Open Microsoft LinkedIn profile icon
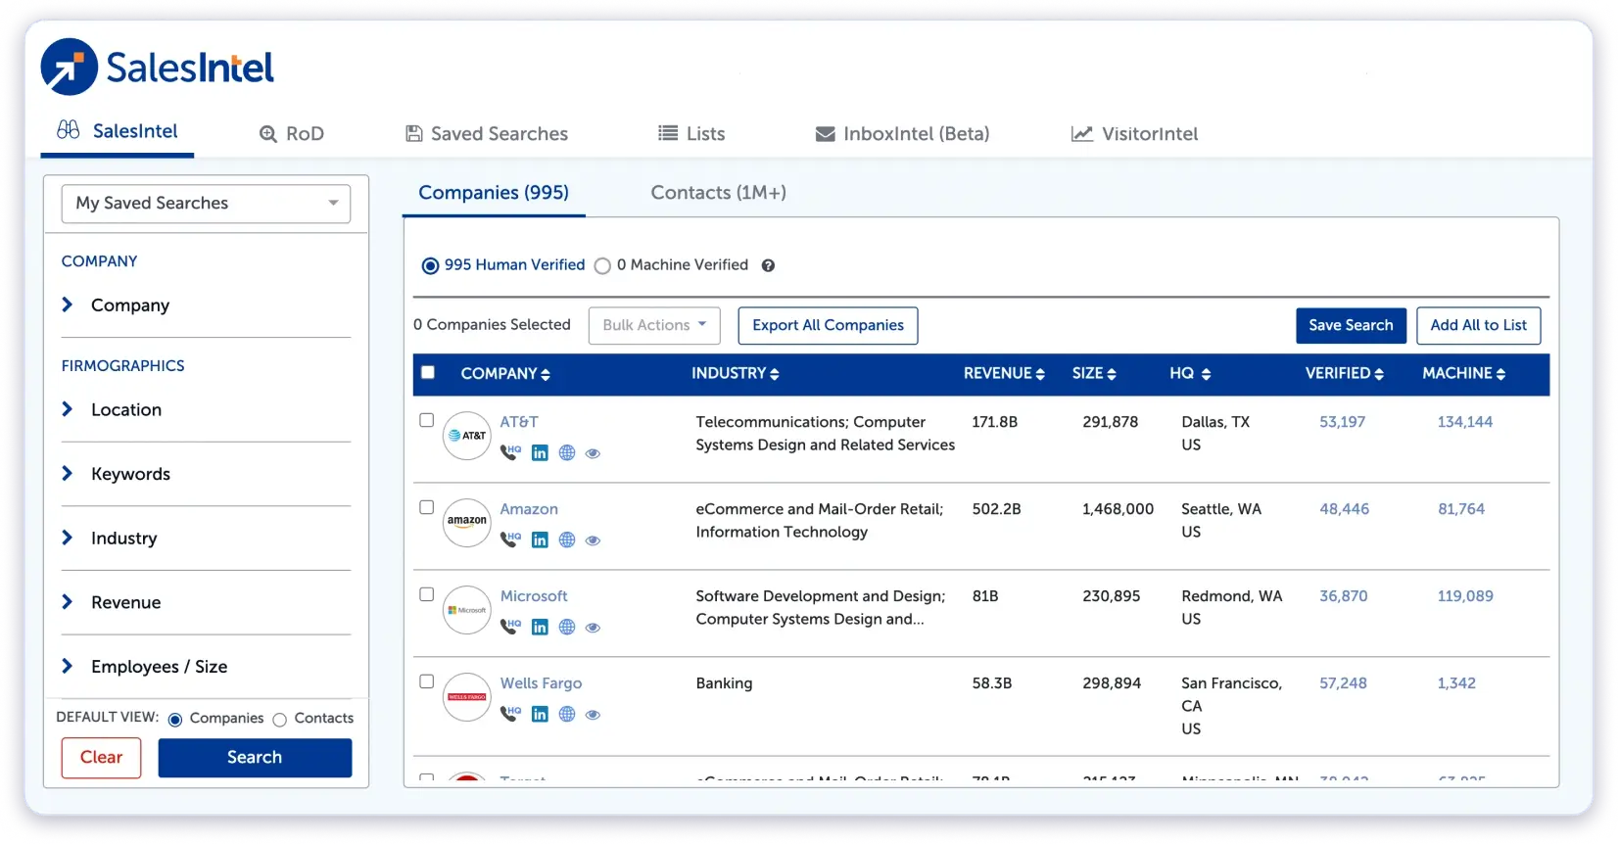The width and height of the screenshot is (1618, 844). click(540, 627)
